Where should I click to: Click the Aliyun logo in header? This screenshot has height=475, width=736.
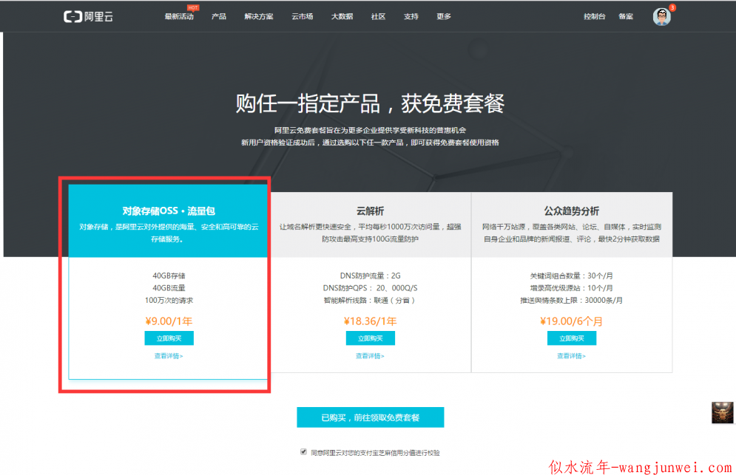[88, 17]
